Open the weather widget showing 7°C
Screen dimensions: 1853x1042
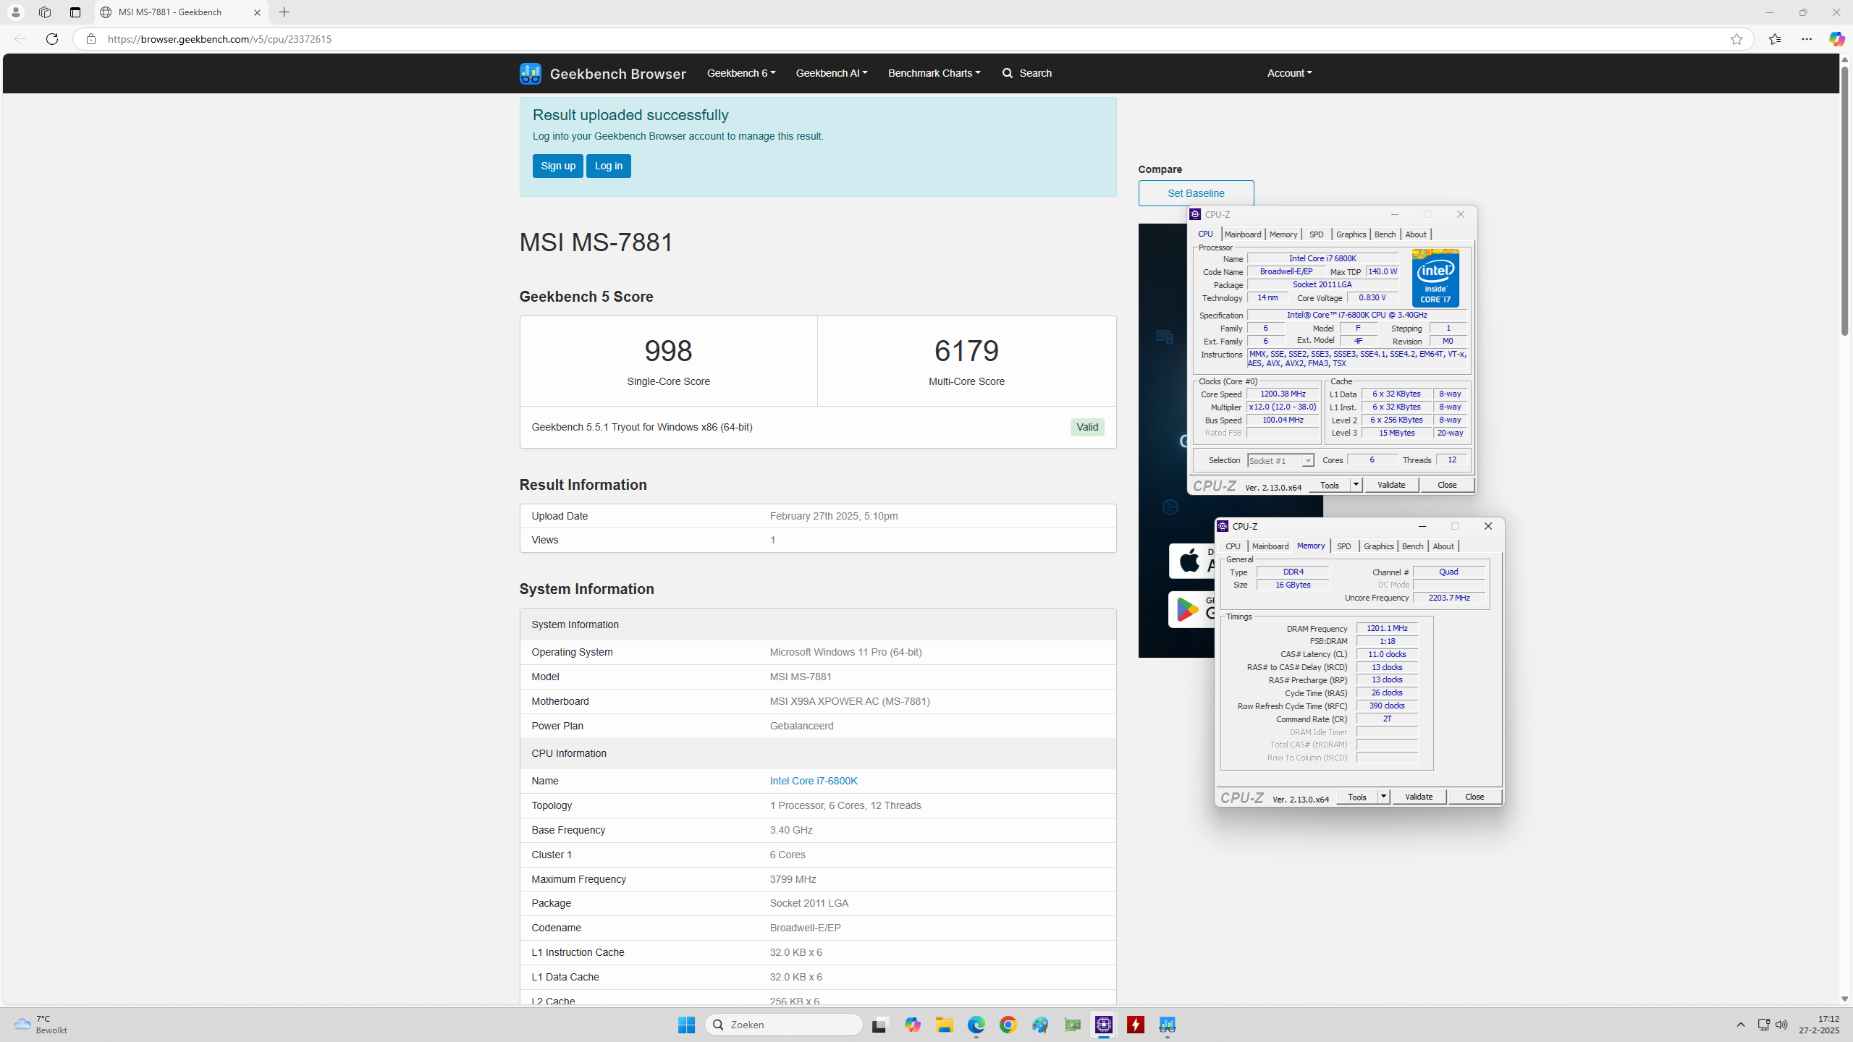[x=41, y=1025]
